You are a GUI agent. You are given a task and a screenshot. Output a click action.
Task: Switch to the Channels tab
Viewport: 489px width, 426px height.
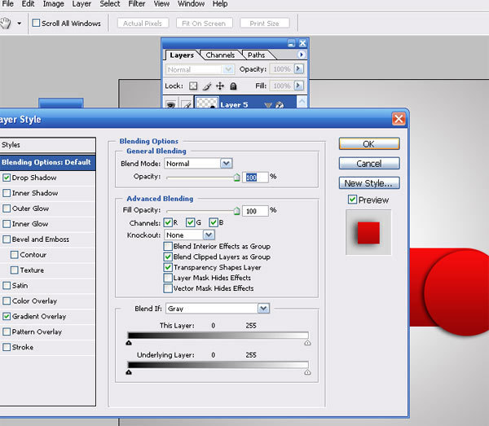click(x=220, y=55)
